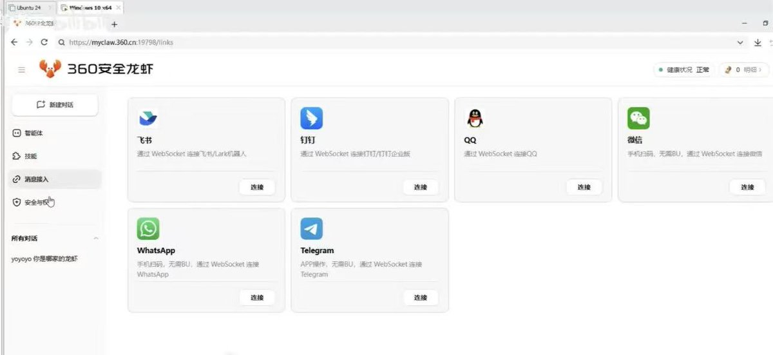The image size is (773, 355).
Task: Click the Telegram card title text
Action: tap(317, 251)
